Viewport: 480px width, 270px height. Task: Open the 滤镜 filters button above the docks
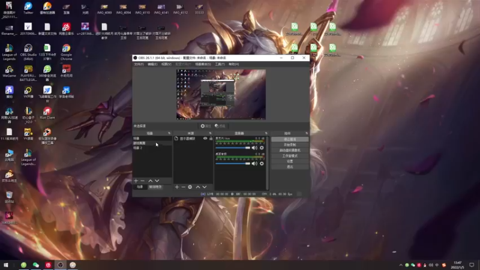click(220, 126)
